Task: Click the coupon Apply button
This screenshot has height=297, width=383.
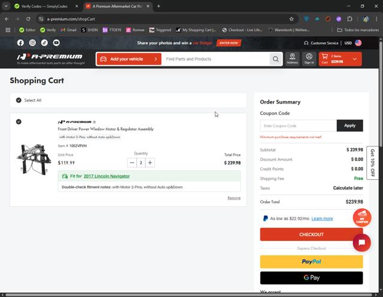Action: pos(349,125)
